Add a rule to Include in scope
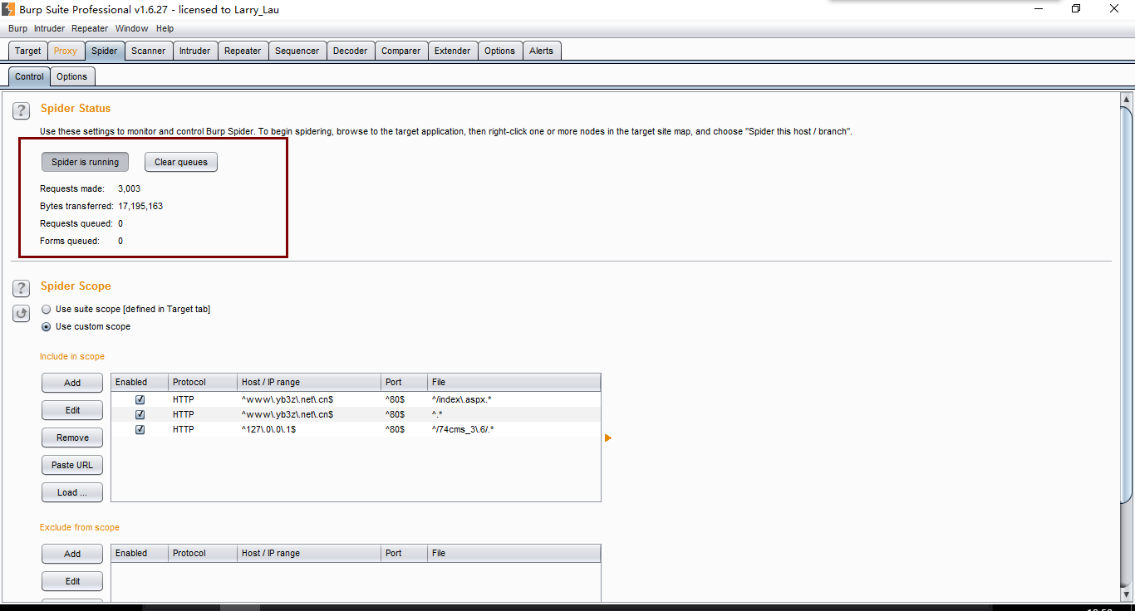Viewport: 1135px width, 611px height. click(72, 383)
